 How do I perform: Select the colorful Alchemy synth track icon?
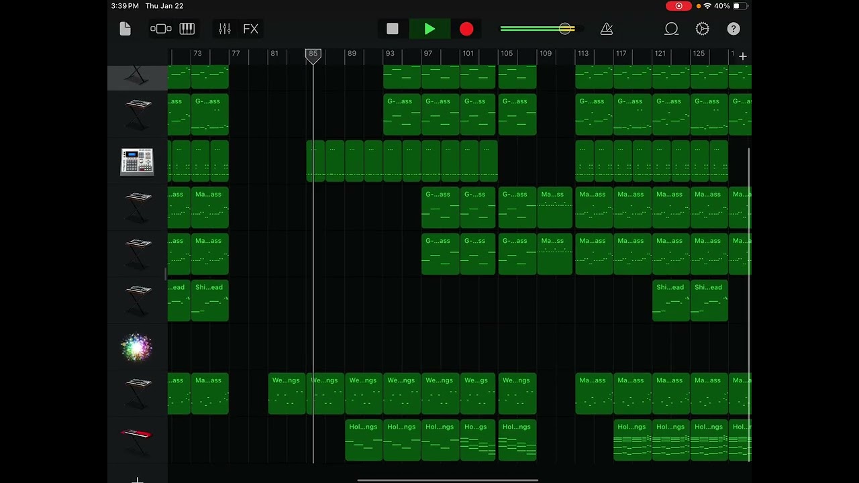pos(137,347)
